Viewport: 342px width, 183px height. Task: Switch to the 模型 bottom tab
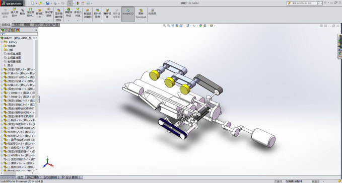[x=20, y=177]
